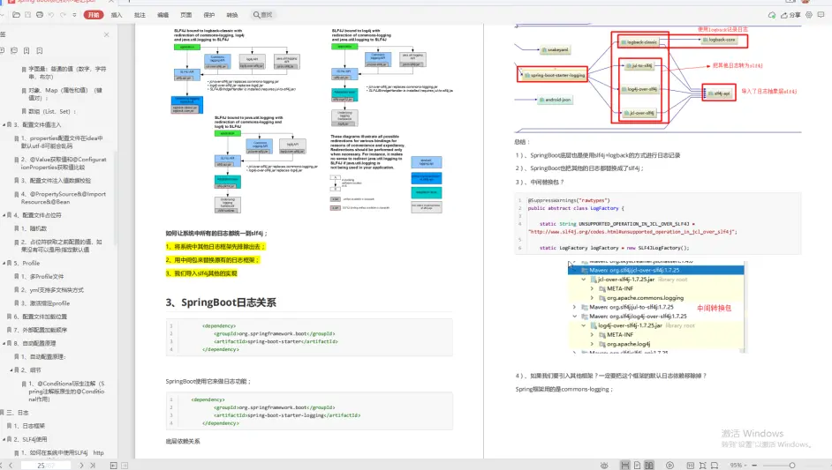
Task: Click the save document icon
Action: 28,15
